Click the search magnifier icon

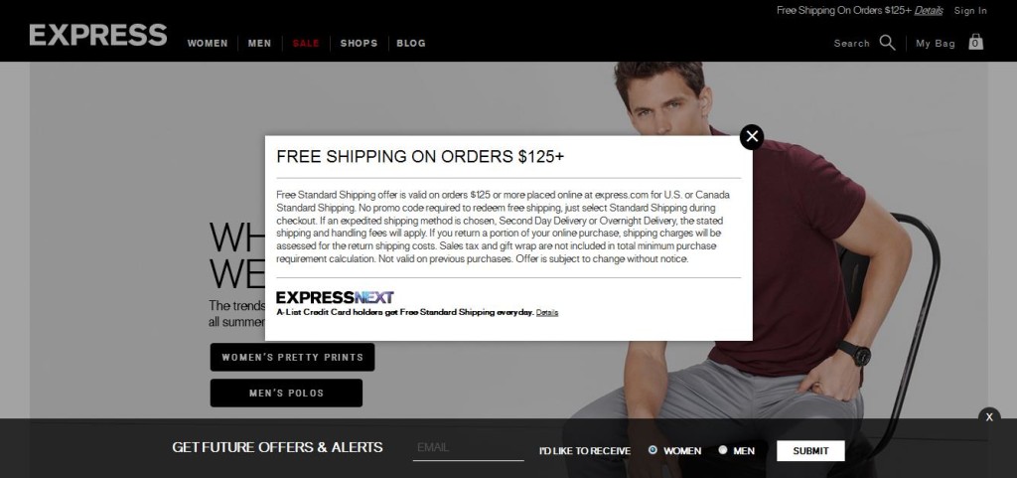click(x=887, y=43)
